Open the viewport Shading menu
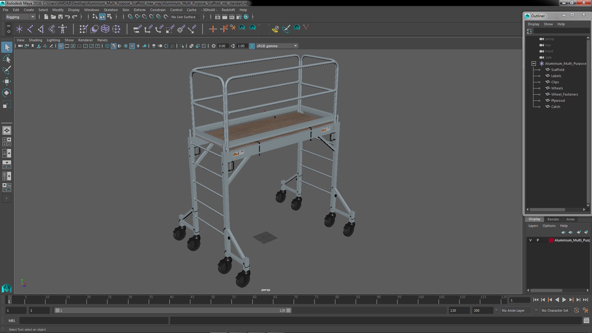The width and height of the screenshot is (592, 333). pyautogui.click(x=35, y=40)
